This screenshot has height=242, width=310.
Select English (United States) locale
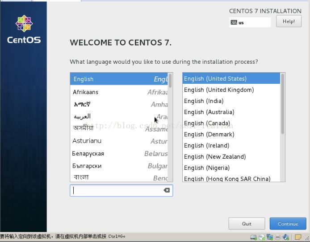pyautogui.click(x=231, y=78)
